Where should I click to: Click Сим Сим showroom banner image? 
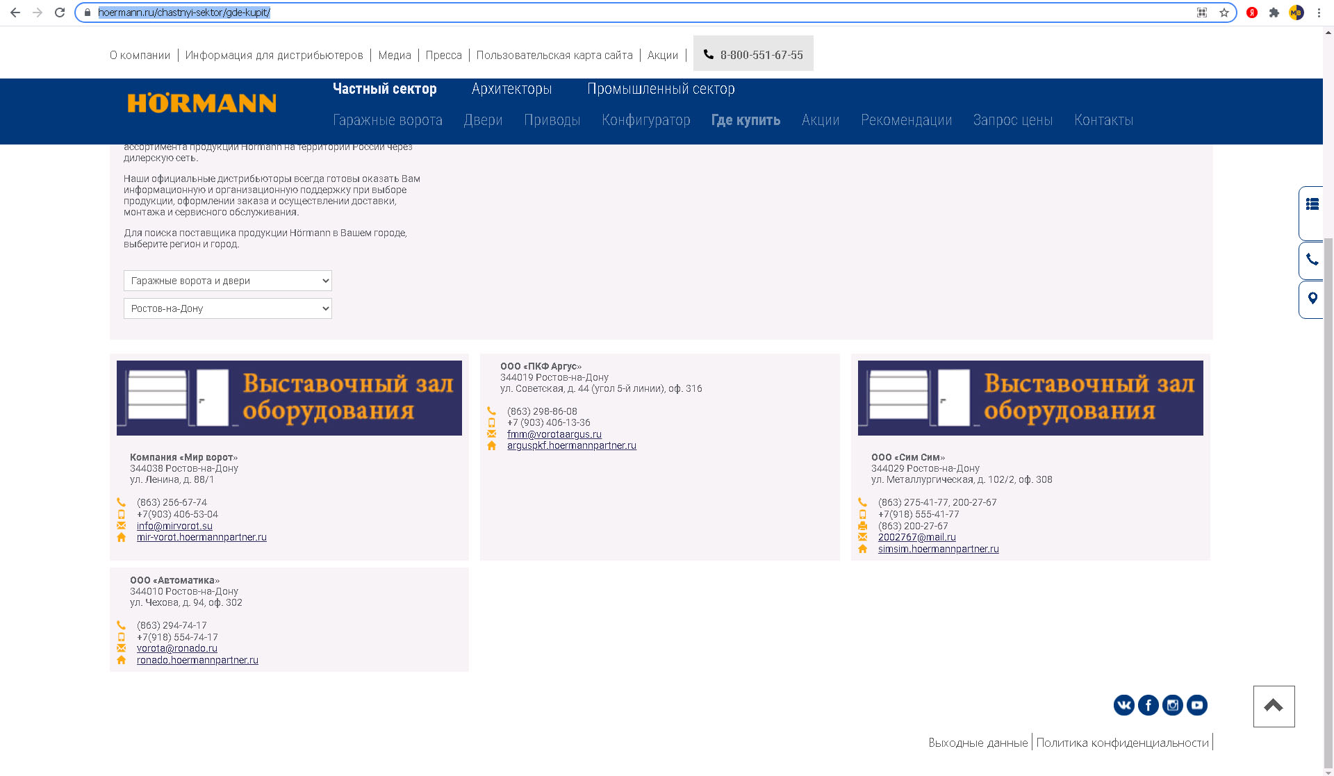point(1030,398)
